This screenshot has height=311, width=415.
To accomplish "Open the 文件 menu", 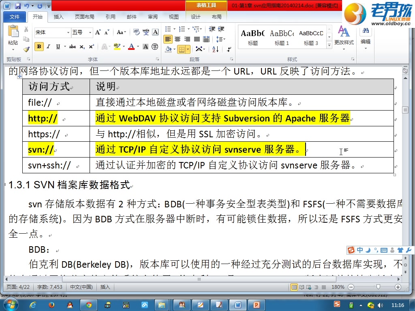I will tap(15, 17).
